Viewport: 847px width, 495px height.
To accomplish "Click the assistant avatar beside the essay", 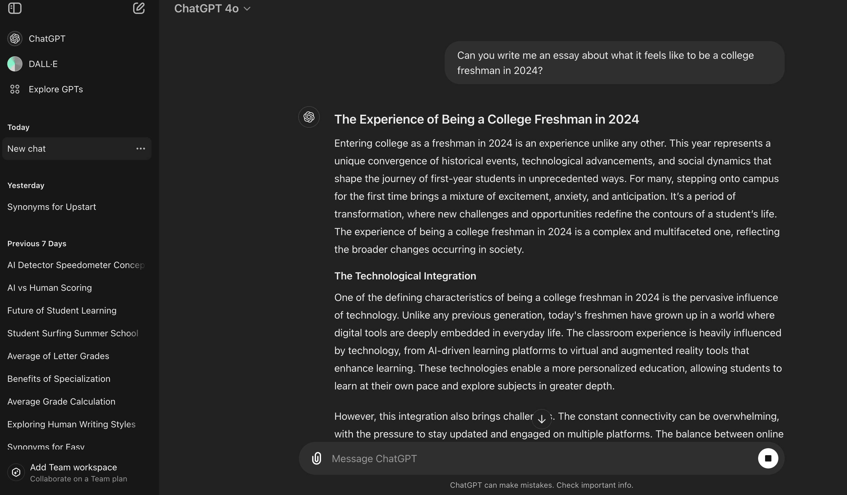I will click(309, 117).
